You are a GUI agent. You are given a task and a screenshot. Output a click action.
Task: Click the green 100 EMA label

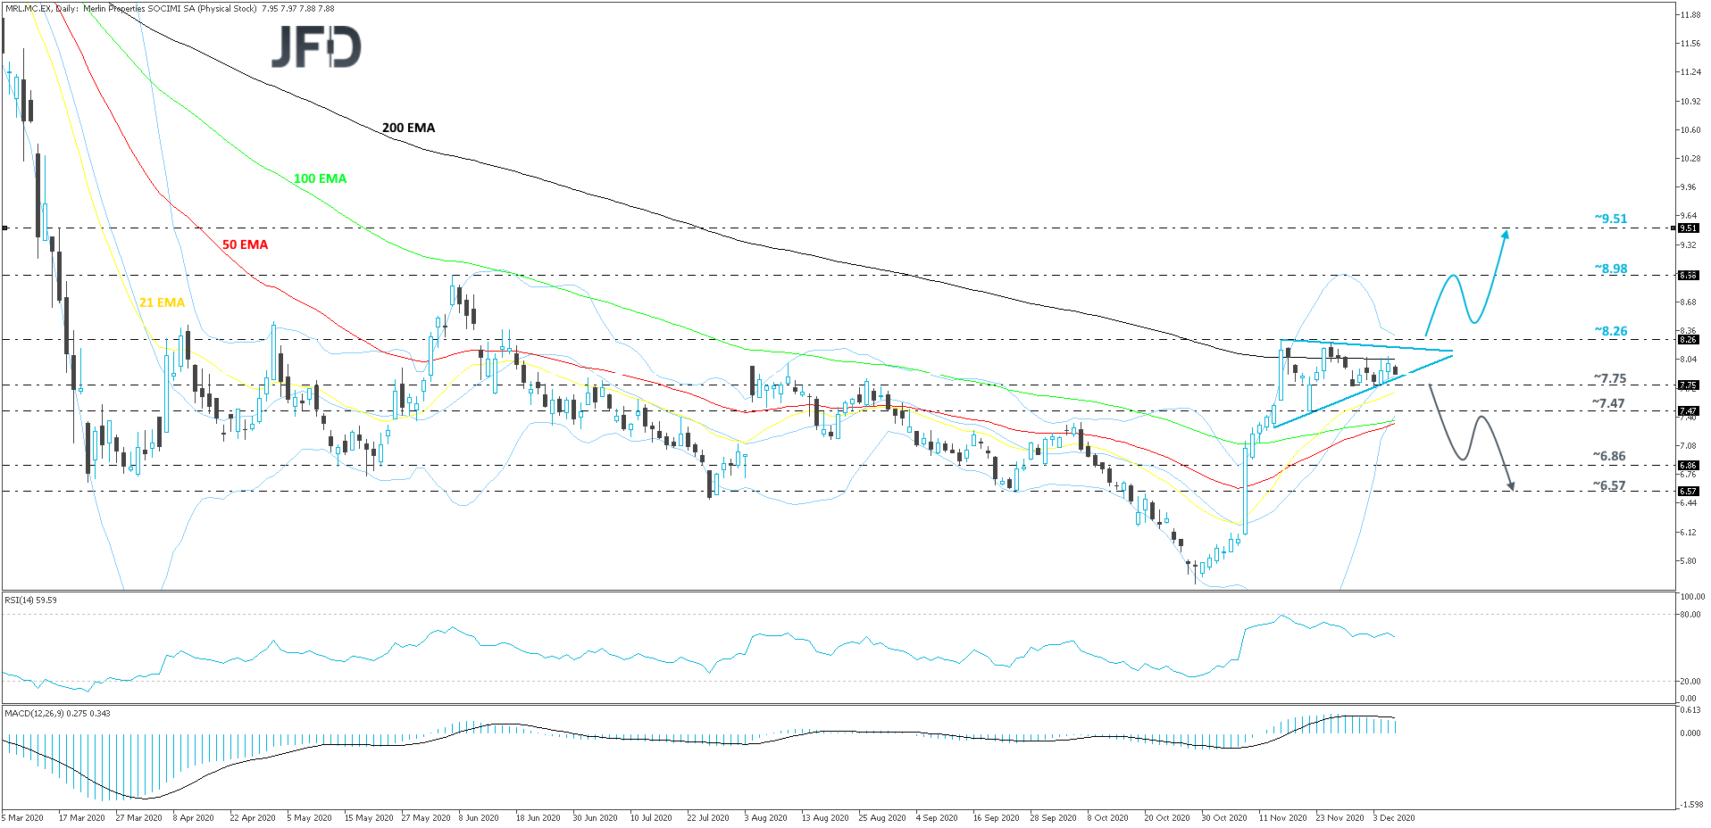[x=319, y=178]
